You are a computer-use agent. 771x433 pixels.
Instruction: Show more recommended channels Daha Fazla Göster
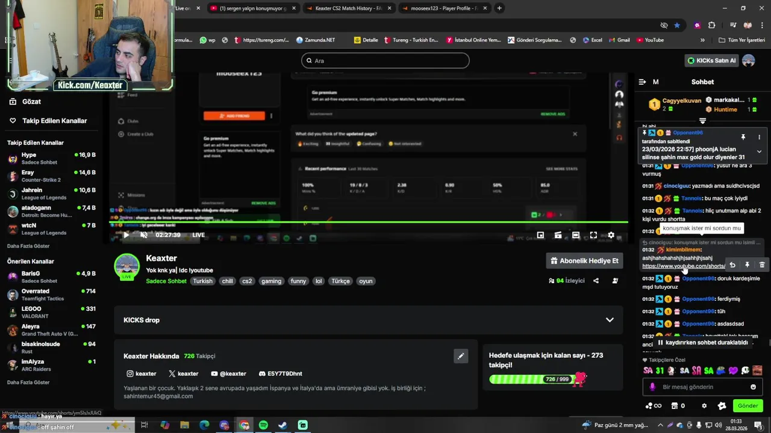[x=28, y=382]
